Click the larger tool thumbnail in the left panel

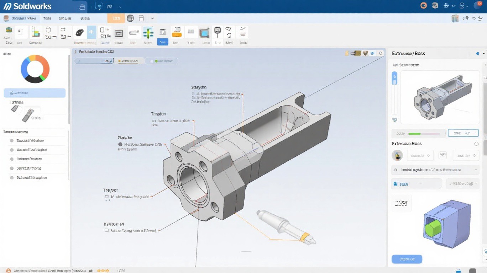pyautogui.click(x=28, y=115)
